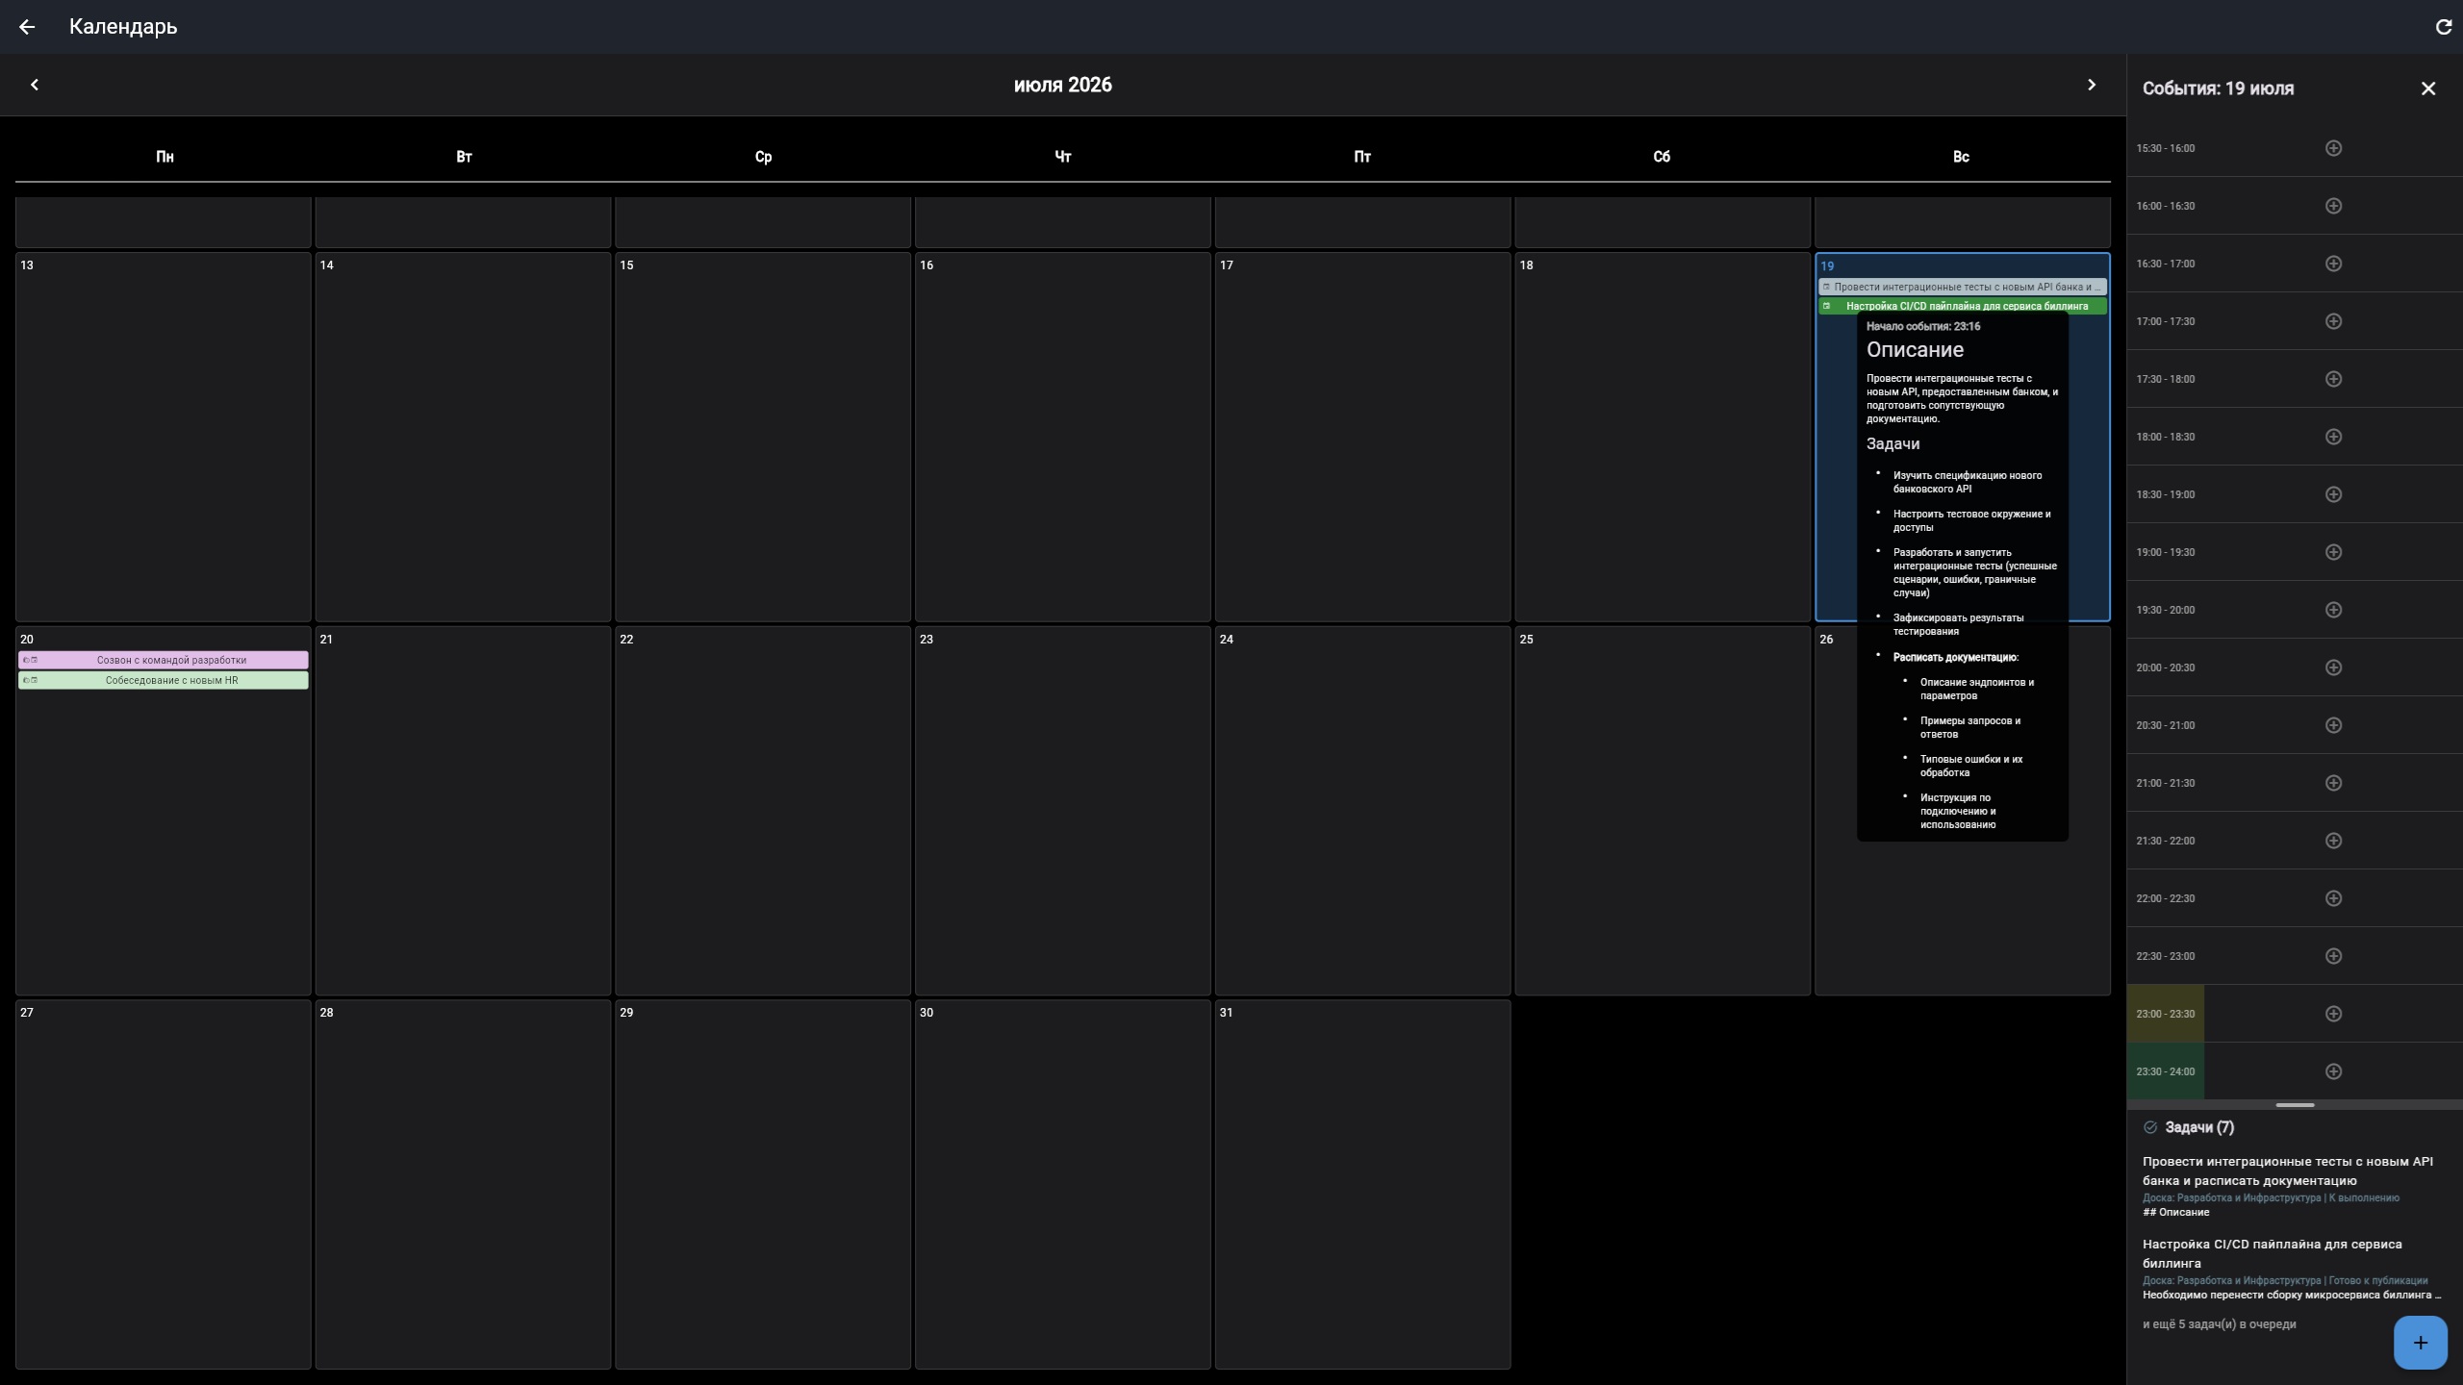
Task: Select July 31 in the calendar
Action: coord(1362,1184)
